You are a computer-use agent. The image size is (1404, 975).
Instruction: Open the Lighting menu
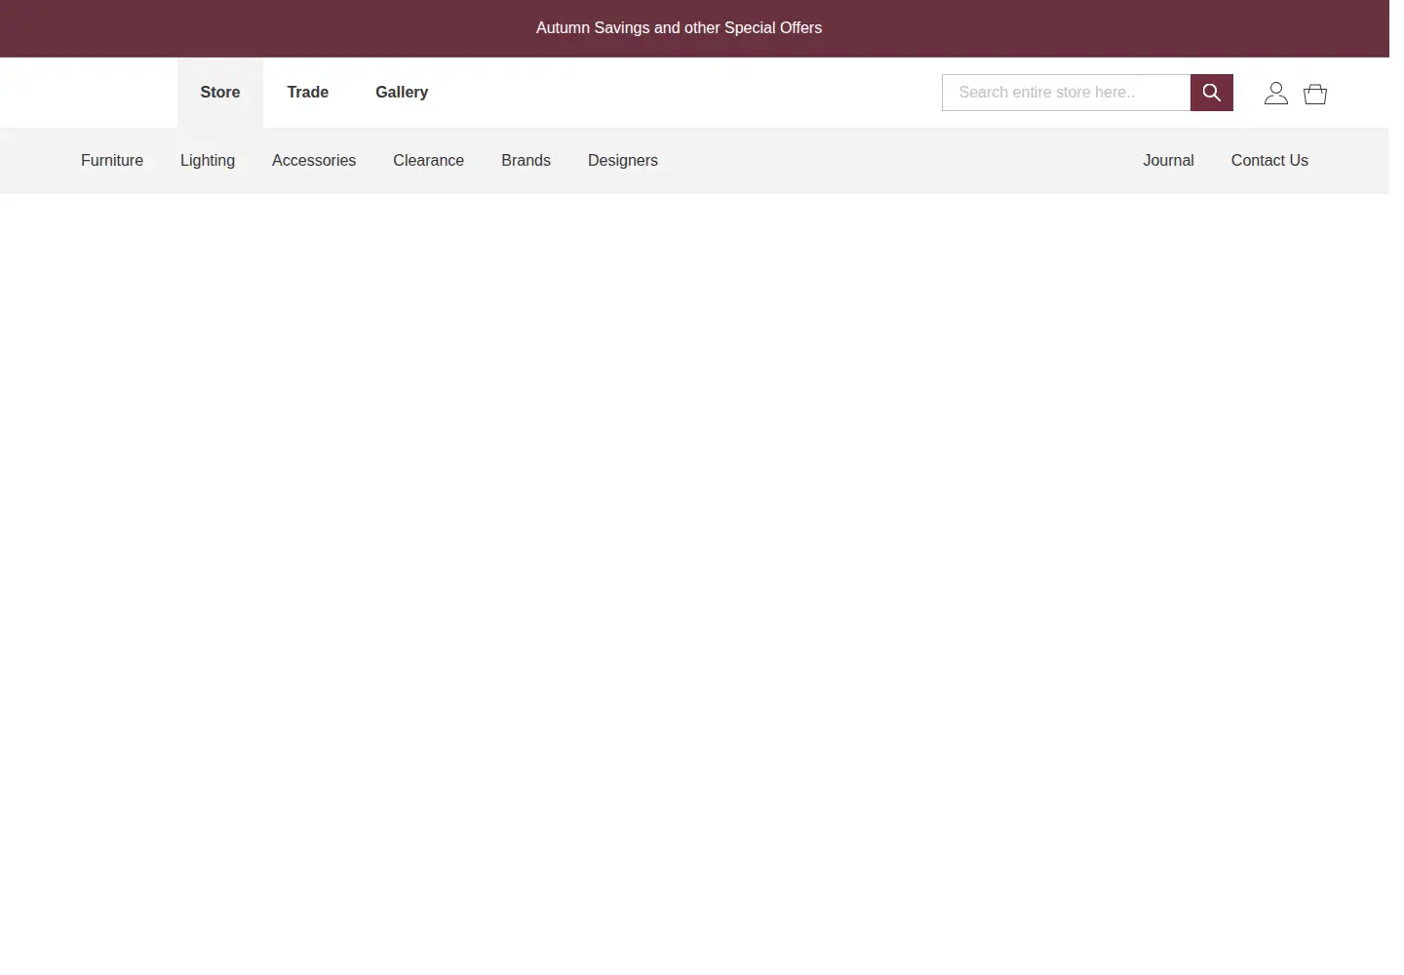point(208,161)
